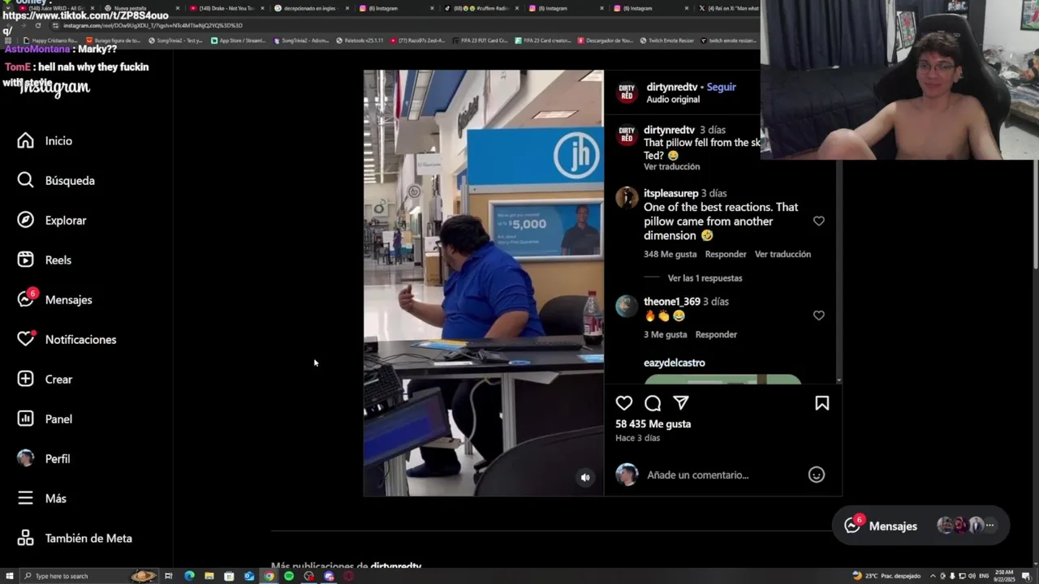View the 3 Me gusta on the theone1_369 comment

pyautogui.click(x=665, y=335)
